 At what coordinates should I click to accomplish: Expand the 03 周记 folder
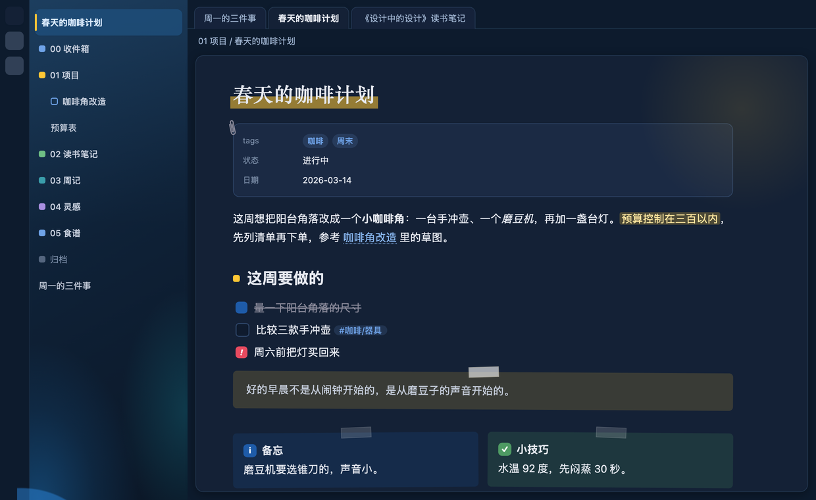pos(109,180)
